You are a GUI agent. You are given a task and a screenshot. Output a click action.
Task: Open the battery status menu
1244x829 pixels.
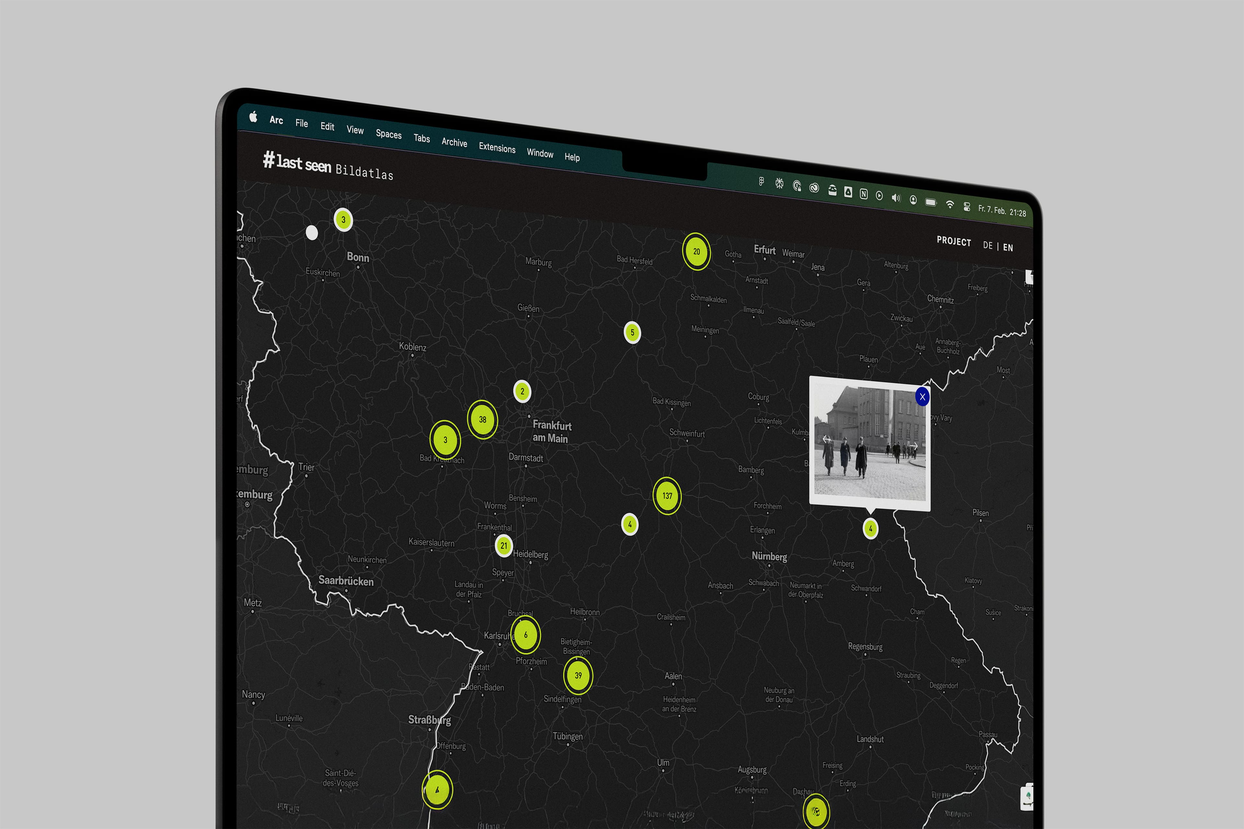(x=931, y=202)
